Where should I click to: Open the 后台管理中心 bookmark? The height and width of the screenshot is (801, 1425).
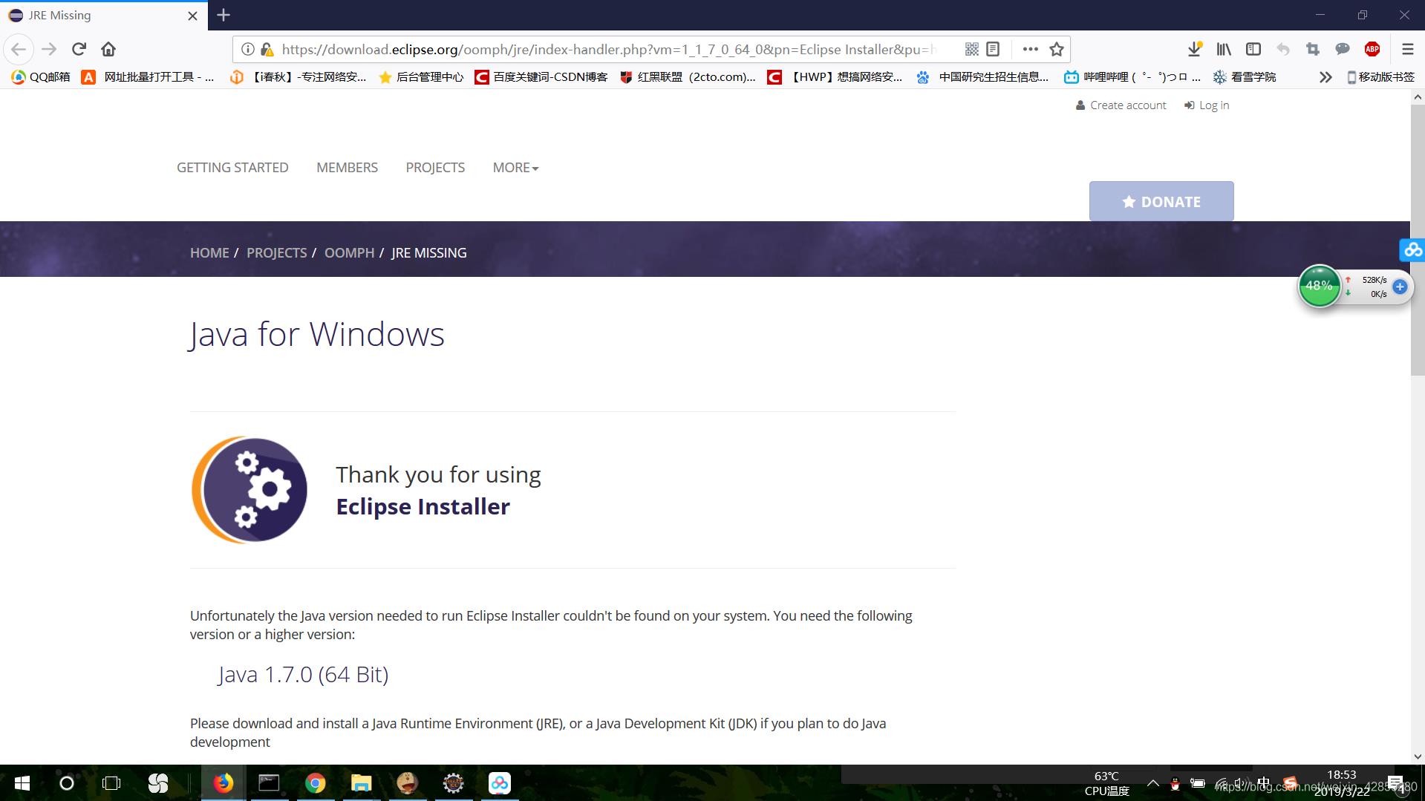point(421,76)
